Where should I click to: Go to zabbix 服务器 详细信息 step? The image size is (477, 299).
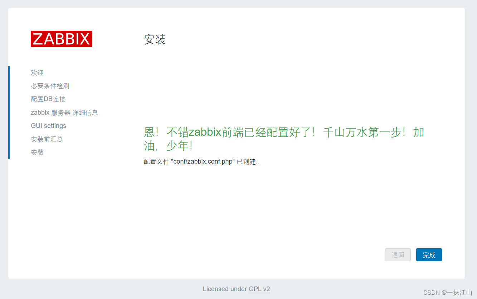coord(64,113)
